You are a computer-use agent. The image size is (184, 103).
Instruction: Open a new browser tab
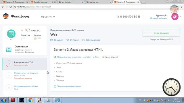pos(143,2)
